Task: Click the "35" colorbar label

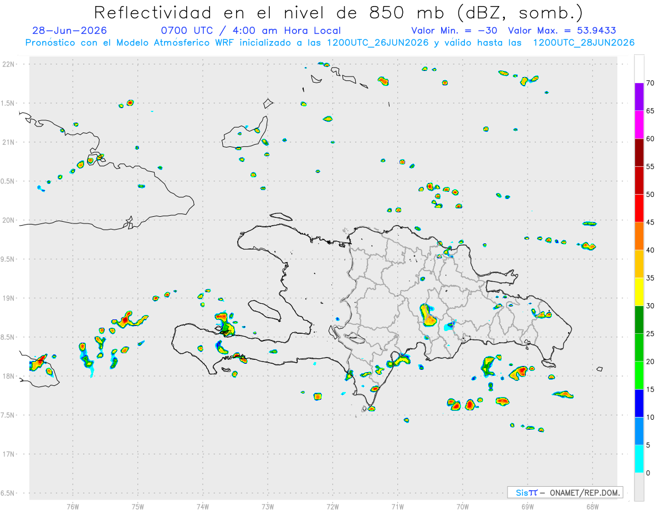Action: pyautogui.click(x=651, y=278)
